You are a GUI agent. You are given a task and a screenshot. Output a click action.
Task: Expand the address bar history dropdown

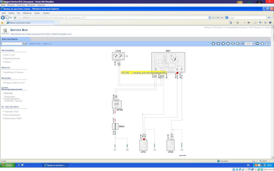pyautogui.click(x=209, y=18)
